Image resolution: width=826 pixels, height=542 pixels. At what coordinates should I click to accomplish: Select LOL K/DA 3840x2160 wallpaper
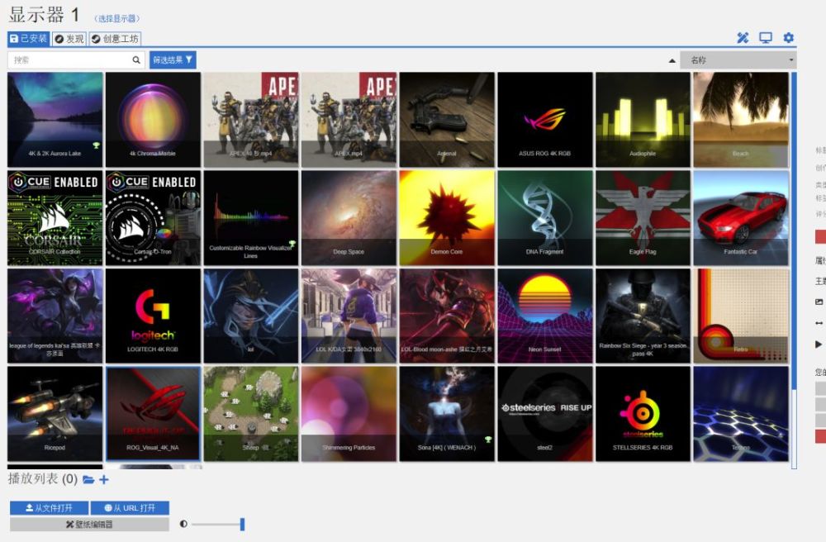[x=349, y=316]
